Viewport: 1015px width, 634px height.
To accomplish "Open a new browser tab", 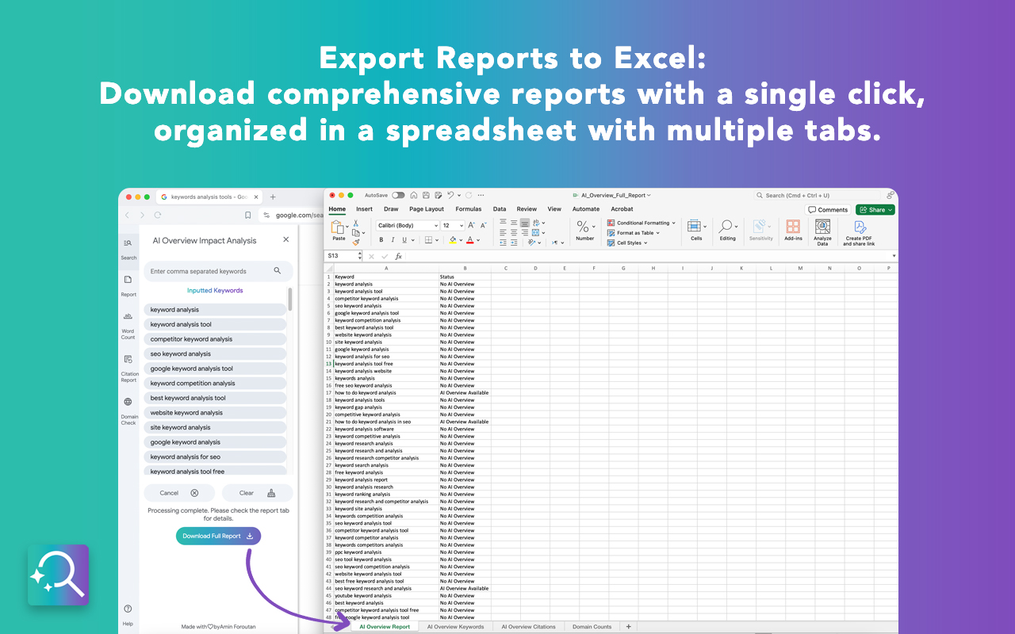I will click(x=273, y=197).
